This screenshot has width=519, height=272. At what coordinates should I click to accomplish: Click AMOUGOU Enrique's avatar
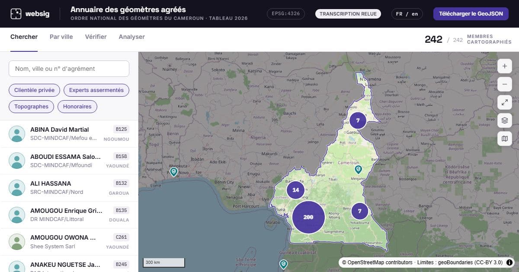click(x=17, y=215)
